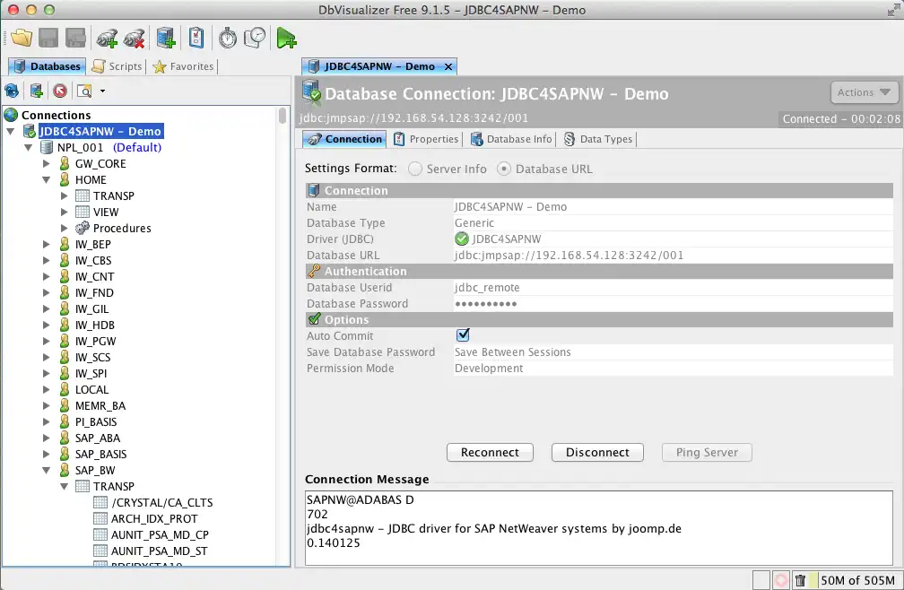Click inside the Connection Message text area

[x=598, y=528]
